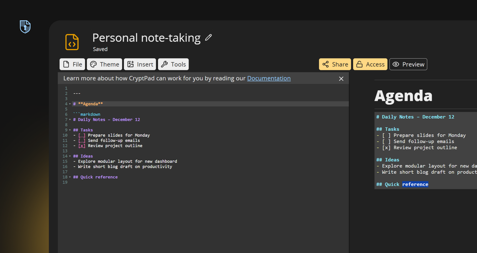Toggle the Preview pane
The image size is (477, 253).
tap(408, 64)
